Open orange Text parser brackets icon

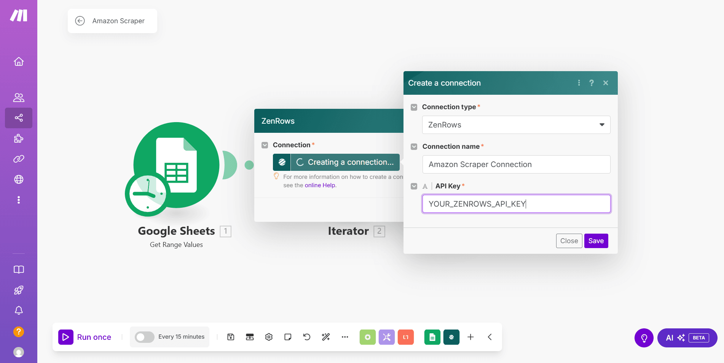click(x=406, y=337)
